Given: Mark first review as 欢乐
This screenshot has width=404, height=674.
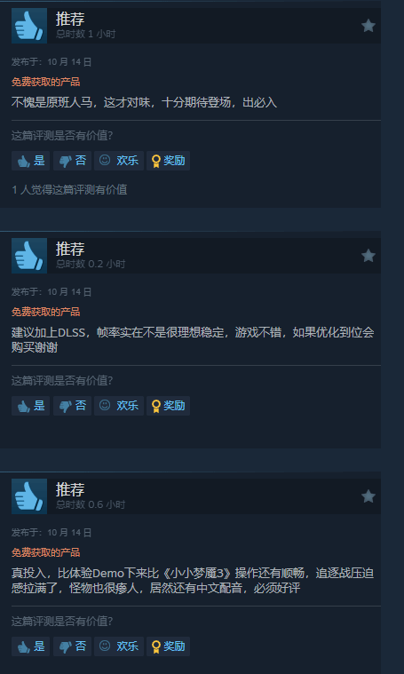Looking at the screenshot, I should [119, 161].
